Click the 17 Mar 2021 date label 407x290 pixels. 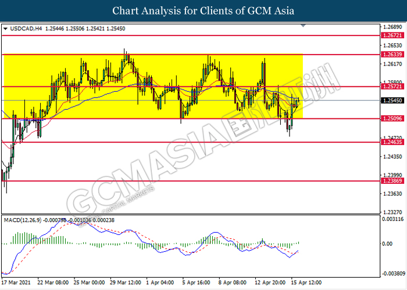17,282
